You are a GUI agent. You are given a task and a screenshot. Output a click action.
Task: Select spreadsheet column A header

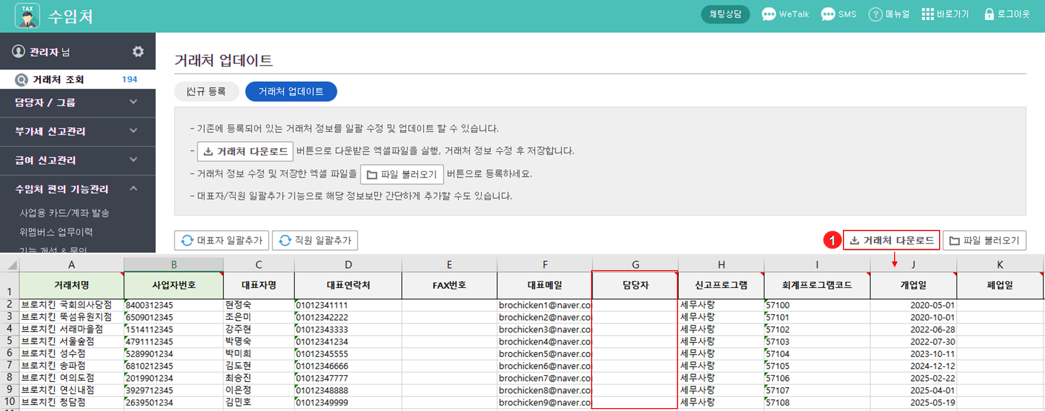click(72, 265)
